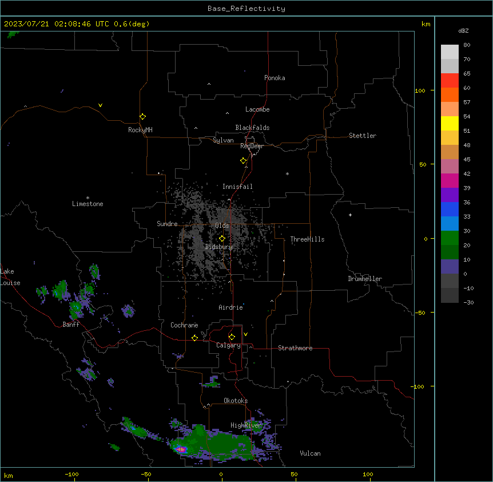Click the yellow V marker east of Calgary

(x=245, y=334)
